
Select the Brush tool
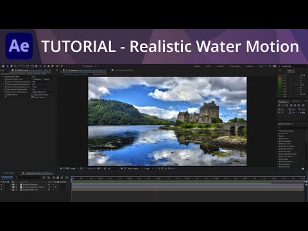point(45,66)
